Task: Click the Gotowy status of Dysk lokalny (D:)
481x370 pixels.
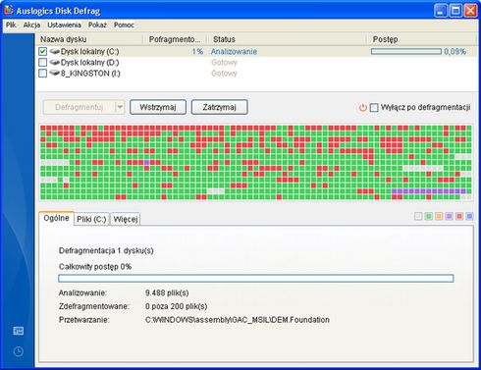Action: click(x=224, y=62)
